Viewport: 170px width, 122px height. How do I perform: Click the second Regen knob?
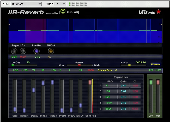23,51
